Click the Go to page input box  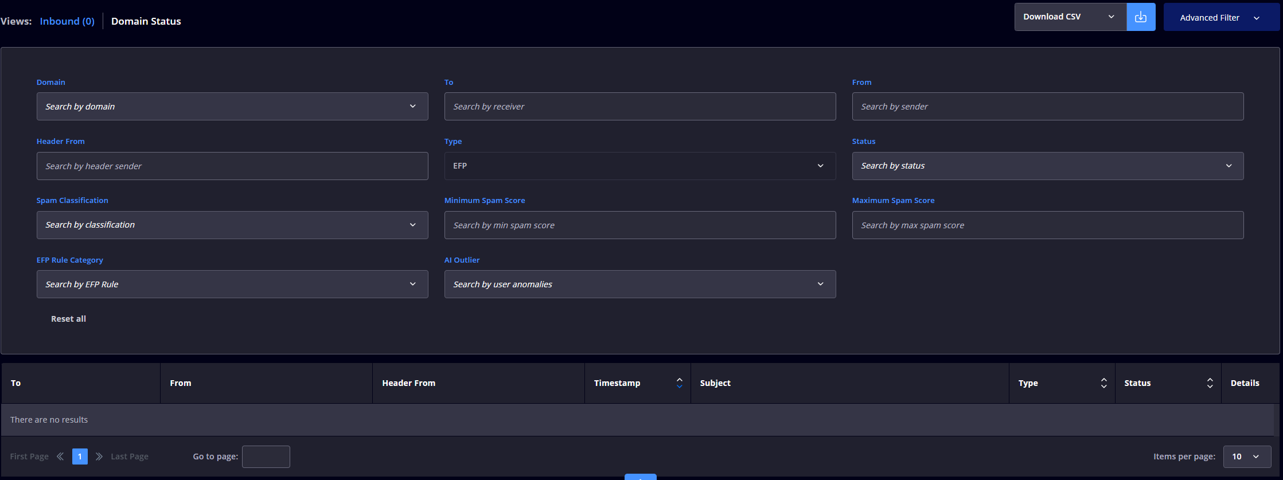click(266, 456)
